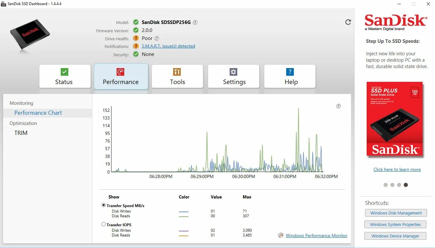This screenshot has width=435, height=248.
Task: Select Transfer Speed MB/s radio button
Action: (103, 205)
